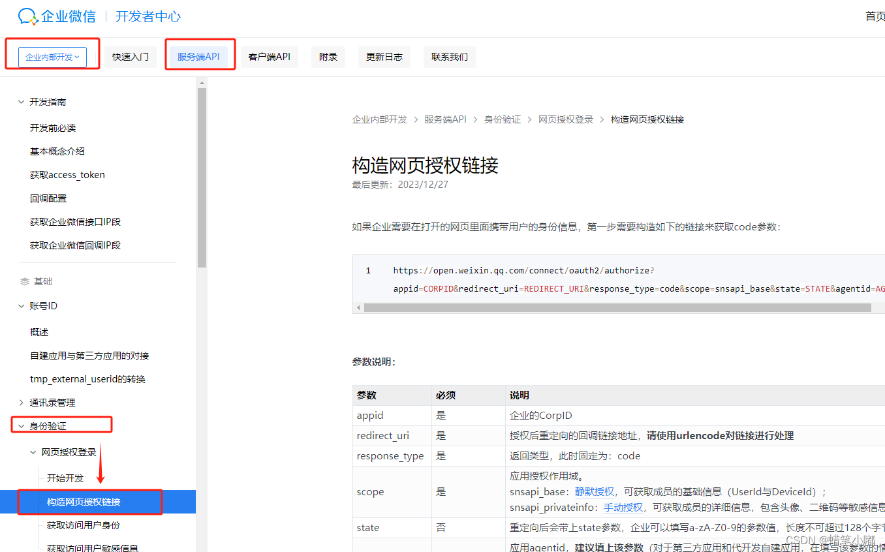The image size is (885, 552).
Task: Open 获取访问用户敏感信息 in sidebar
Action: [93, 548]
